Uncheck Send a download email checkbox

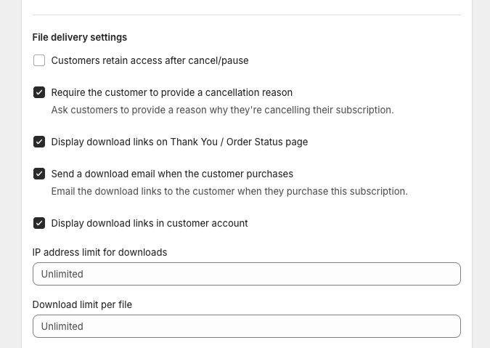coord(39,174)
